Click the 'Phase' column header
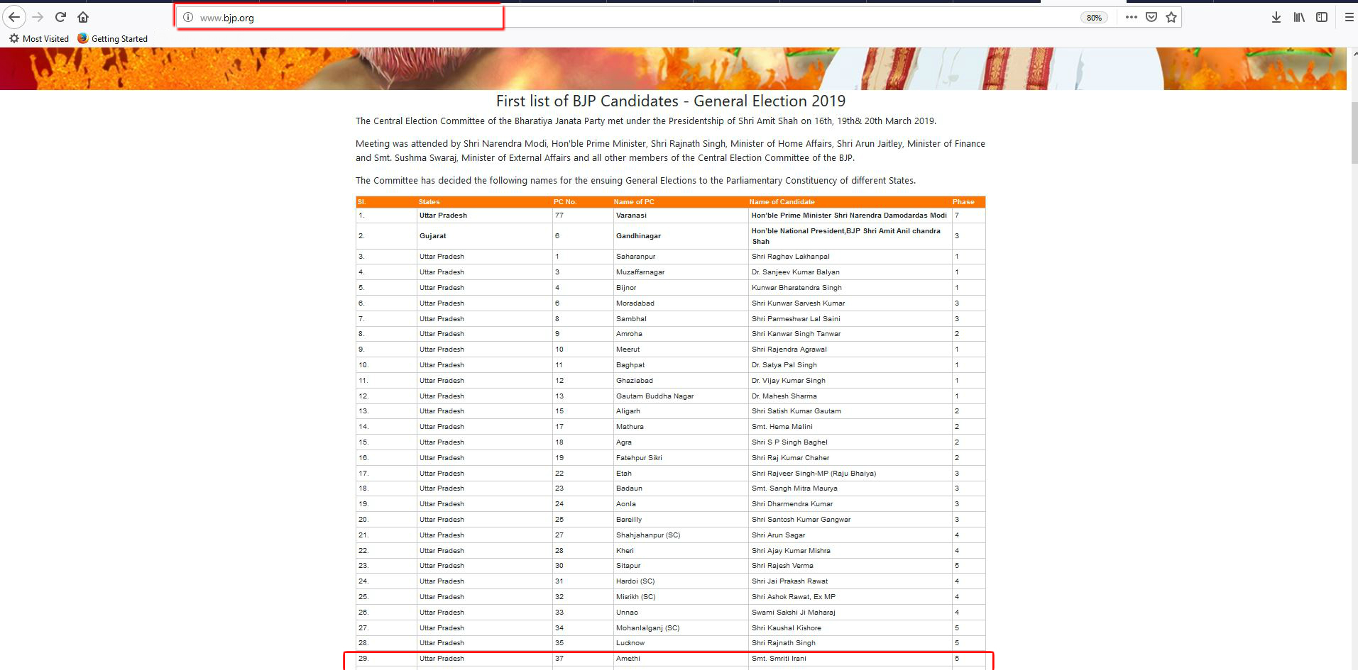Image resolution: width=1358 pixels, height=670 pixels. point(963,202)
